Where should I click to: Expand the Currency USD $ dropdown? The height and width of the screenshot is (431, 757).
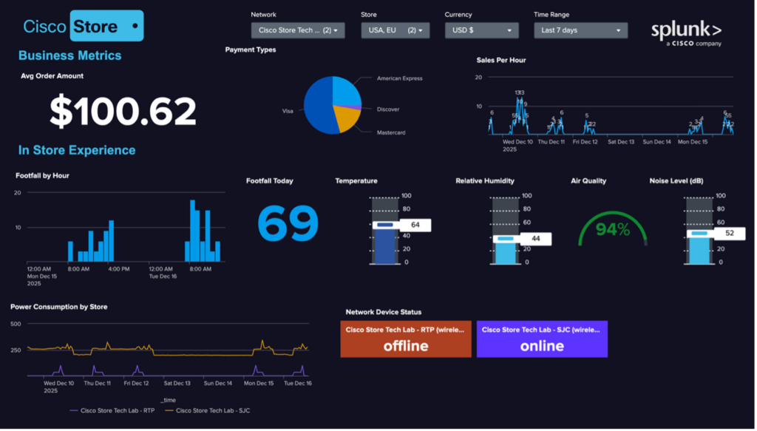point(479,30)
